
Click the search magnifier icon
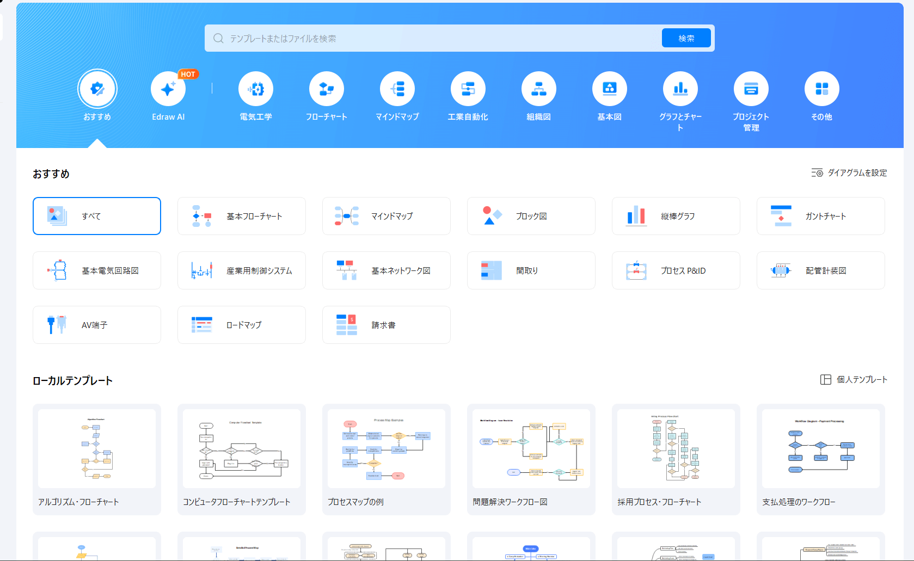point(218,38)
